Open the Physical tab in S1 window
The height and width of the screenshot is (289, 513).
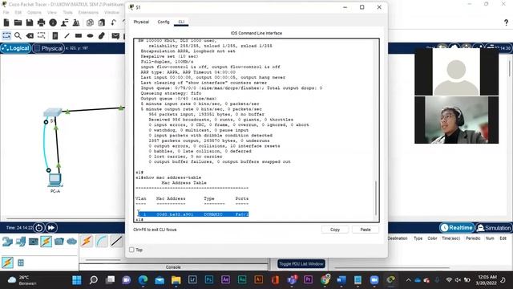tap(141, 22)
